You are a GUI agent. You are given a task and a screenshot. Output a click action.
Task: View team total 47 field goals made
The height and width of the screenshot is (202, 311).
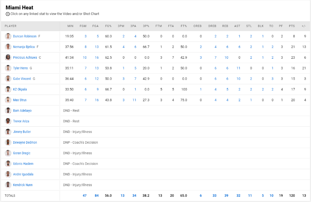(85, 196)
